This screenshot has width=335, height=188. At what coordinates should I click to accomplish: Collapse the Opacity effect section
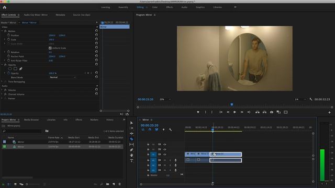pos(2,65)
